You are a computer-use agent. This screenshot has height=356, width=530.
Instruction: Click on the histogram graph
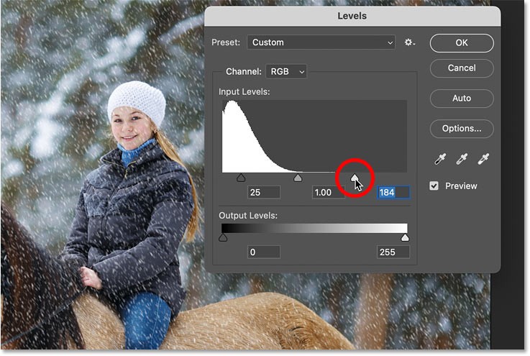pos(314,137)
